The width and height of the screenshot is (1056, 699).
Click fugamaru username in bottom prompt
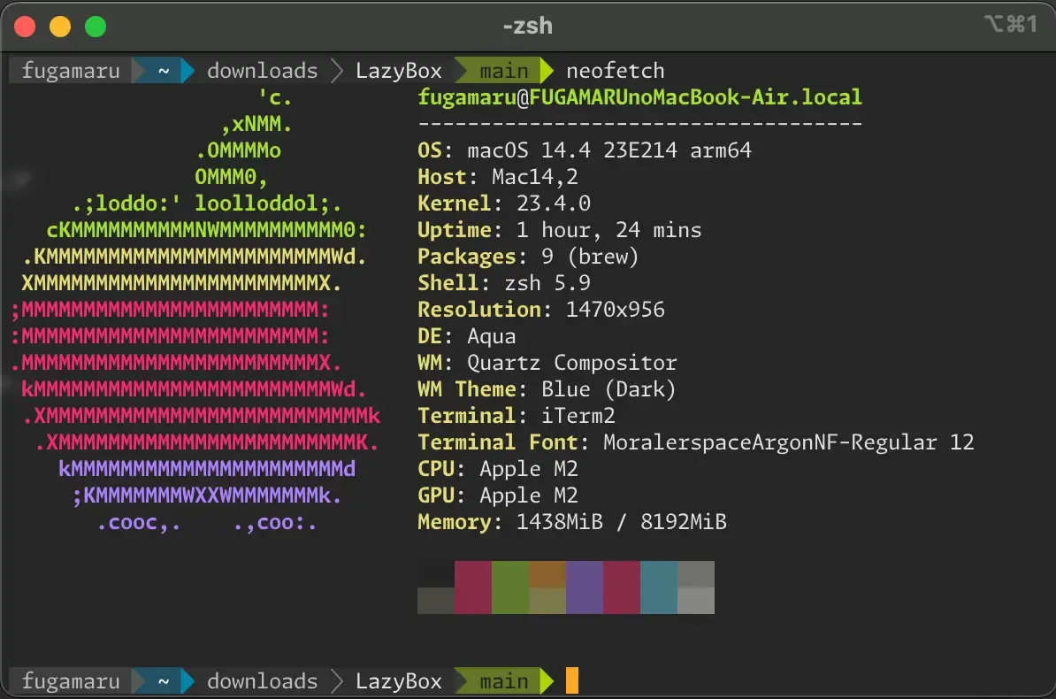pos(71,680)
